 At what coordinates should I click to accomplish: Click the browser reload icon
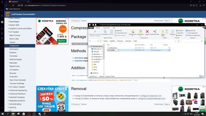13,5
